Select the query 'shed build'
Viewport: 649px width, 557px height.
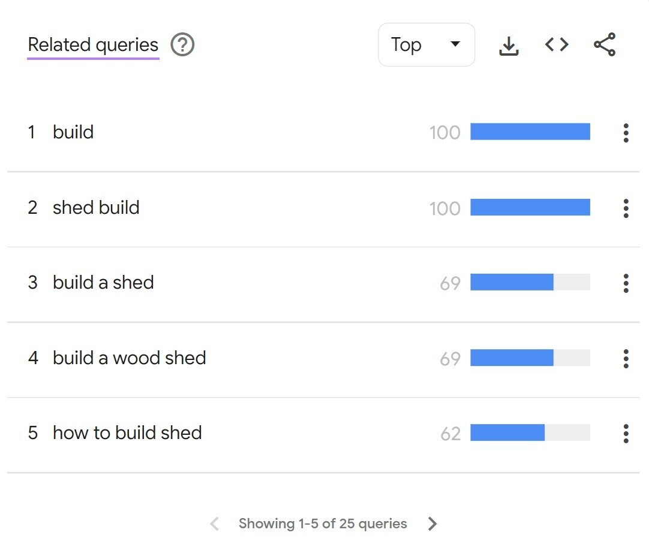click(x=96, y=208)
